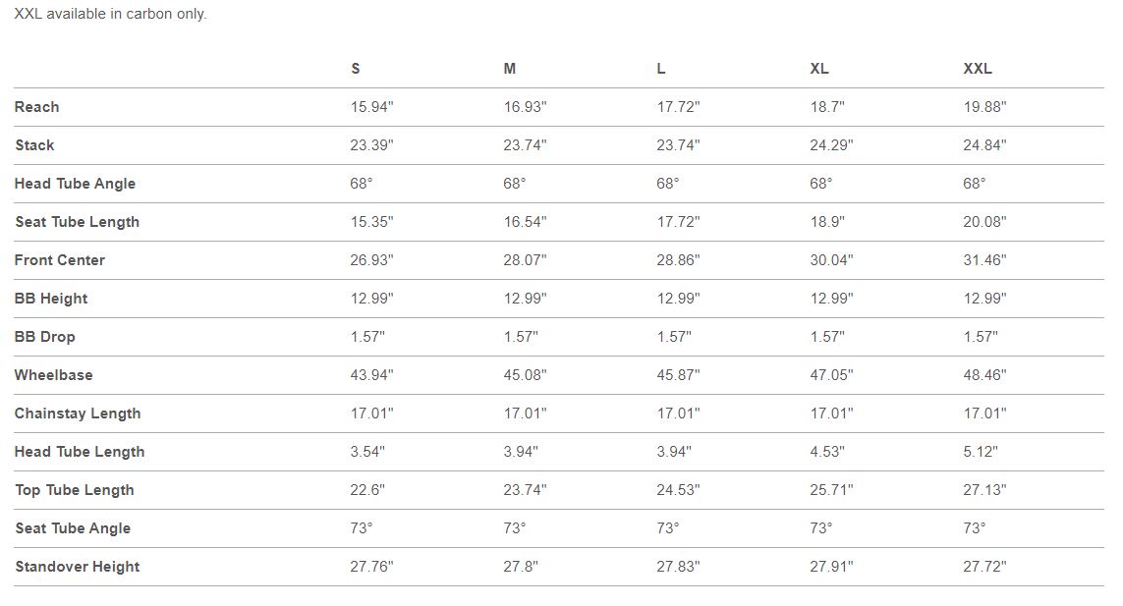
Task: Select the Wheelbase row label
Action: click(x=54, y=375)
